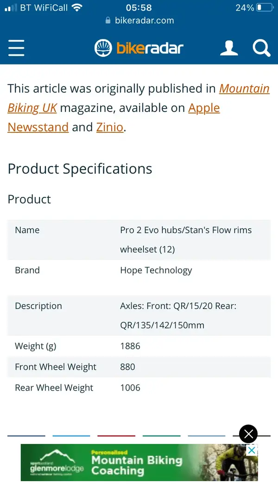Tap the WiFi signal icon in the status bar
278x496 pixels.
pos(76,7)
